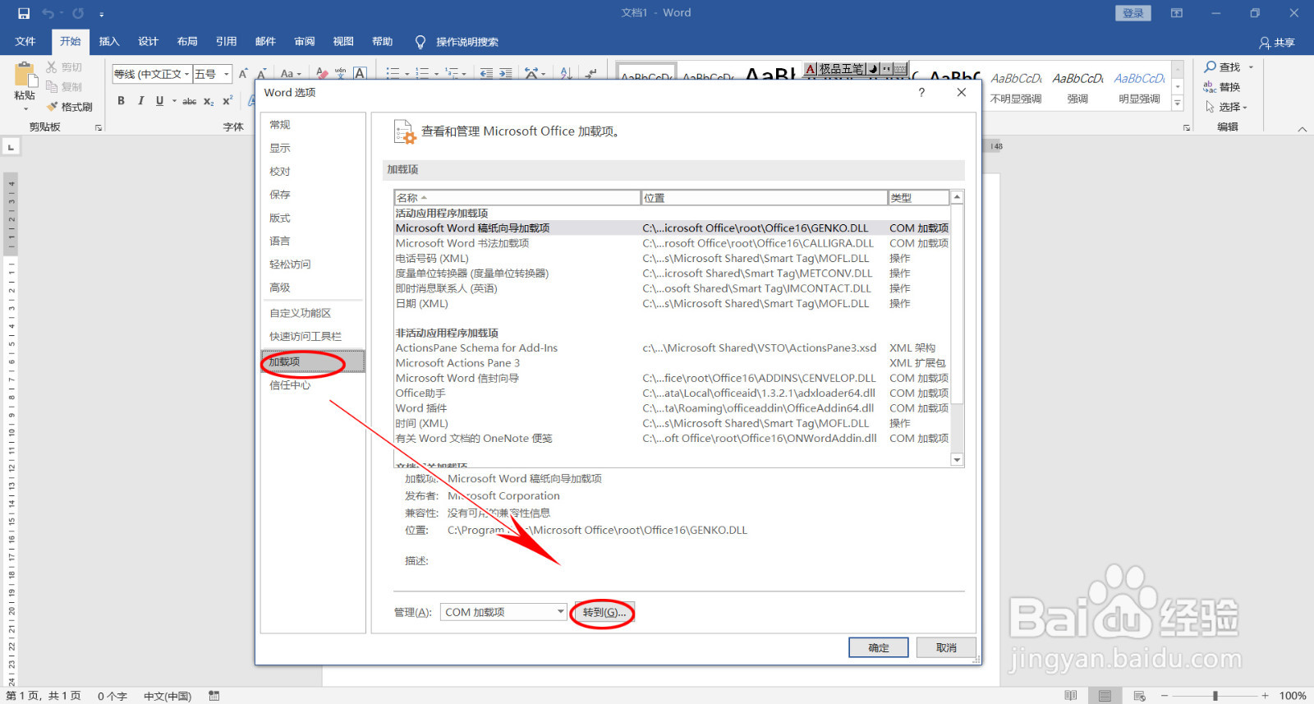This screenshot has height=704, width=1314.
Task: Click the zoom slider in status bar
Action: click(x=1215, y=696)
